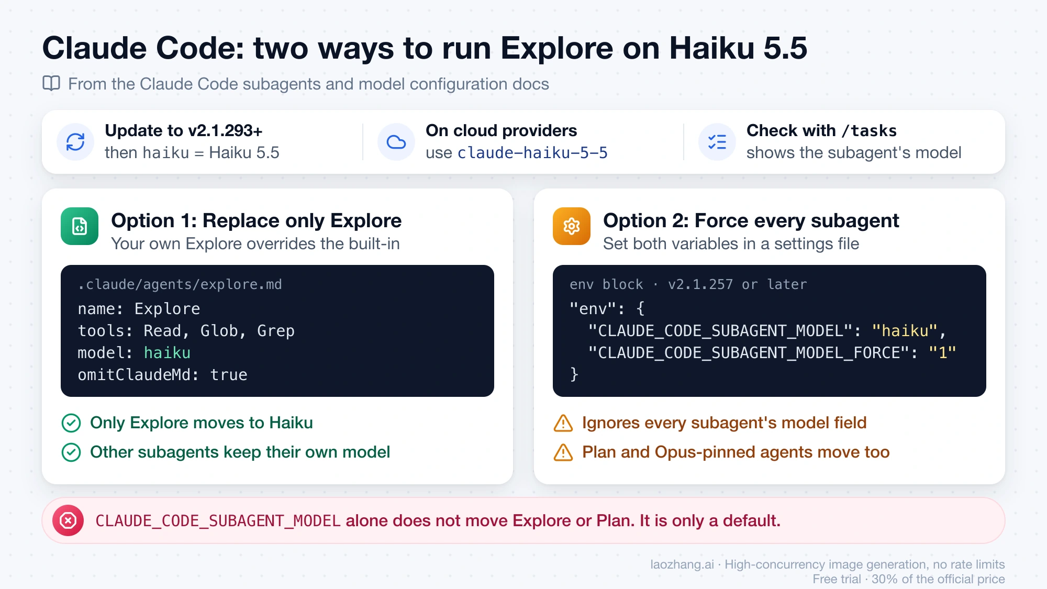Click the heading 'Option 1: Replace only Explore'
This screenshot has width=1047, height=589.
pyautogui.click(x=257, y=220)
